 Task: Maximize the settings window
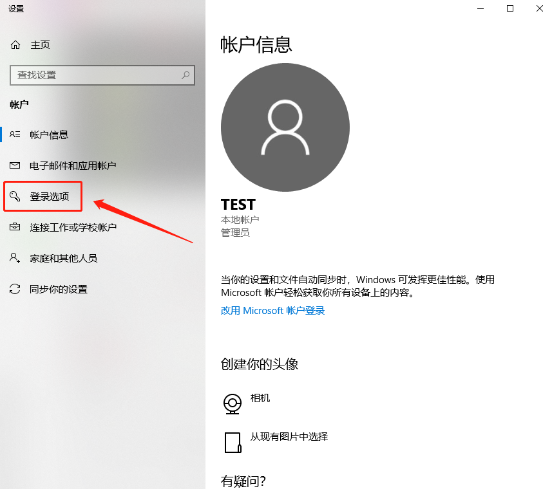[509, 8]
